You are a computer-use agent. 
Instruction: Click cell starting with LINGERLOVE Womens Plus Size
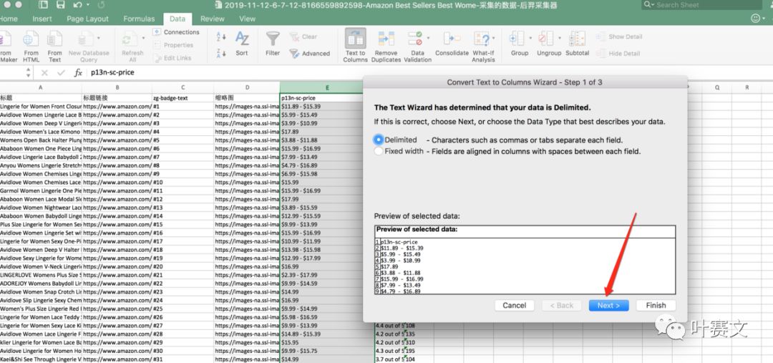(40, 275)
